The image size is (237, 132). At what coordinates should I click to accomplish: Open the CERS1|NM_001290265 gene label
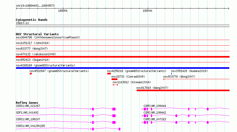[30, 126]
